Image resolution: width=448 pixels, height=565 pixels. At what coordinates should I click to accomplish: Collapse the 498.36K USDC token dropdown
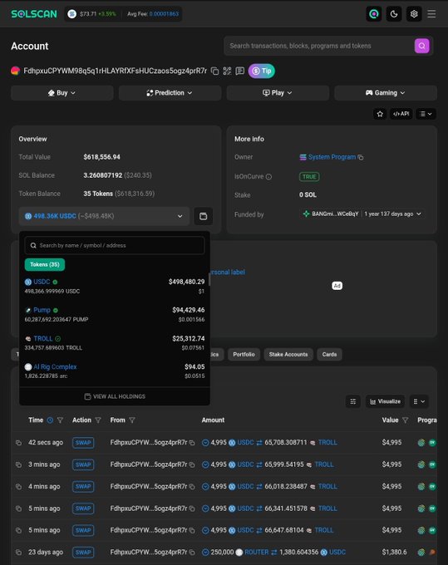tap(104, 216)
